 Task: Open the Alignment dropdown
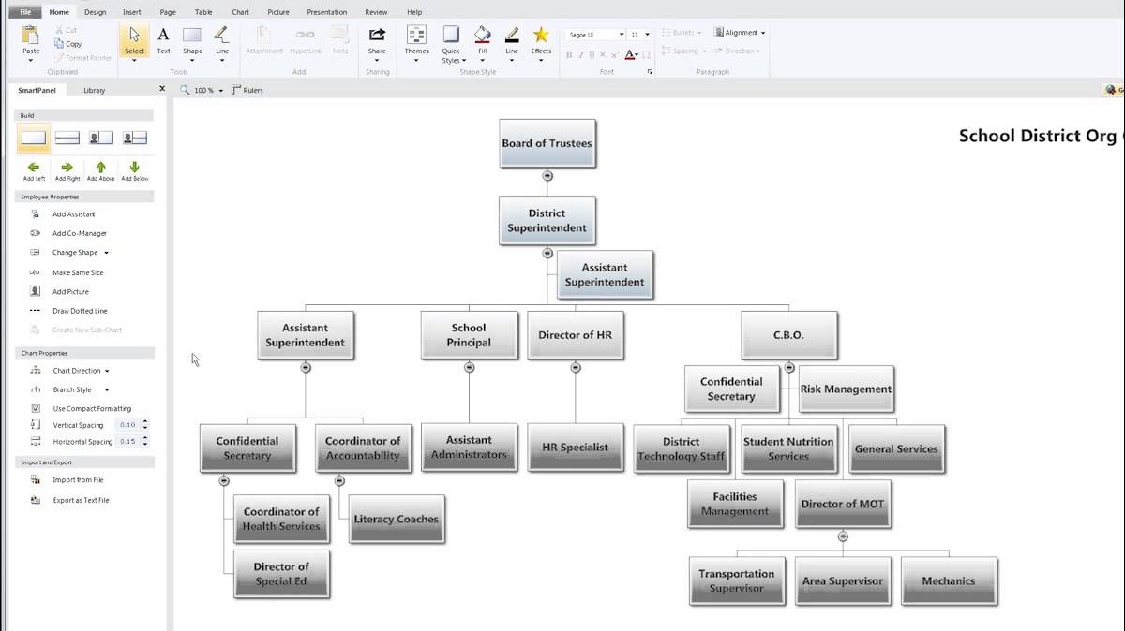coord(740,33)
